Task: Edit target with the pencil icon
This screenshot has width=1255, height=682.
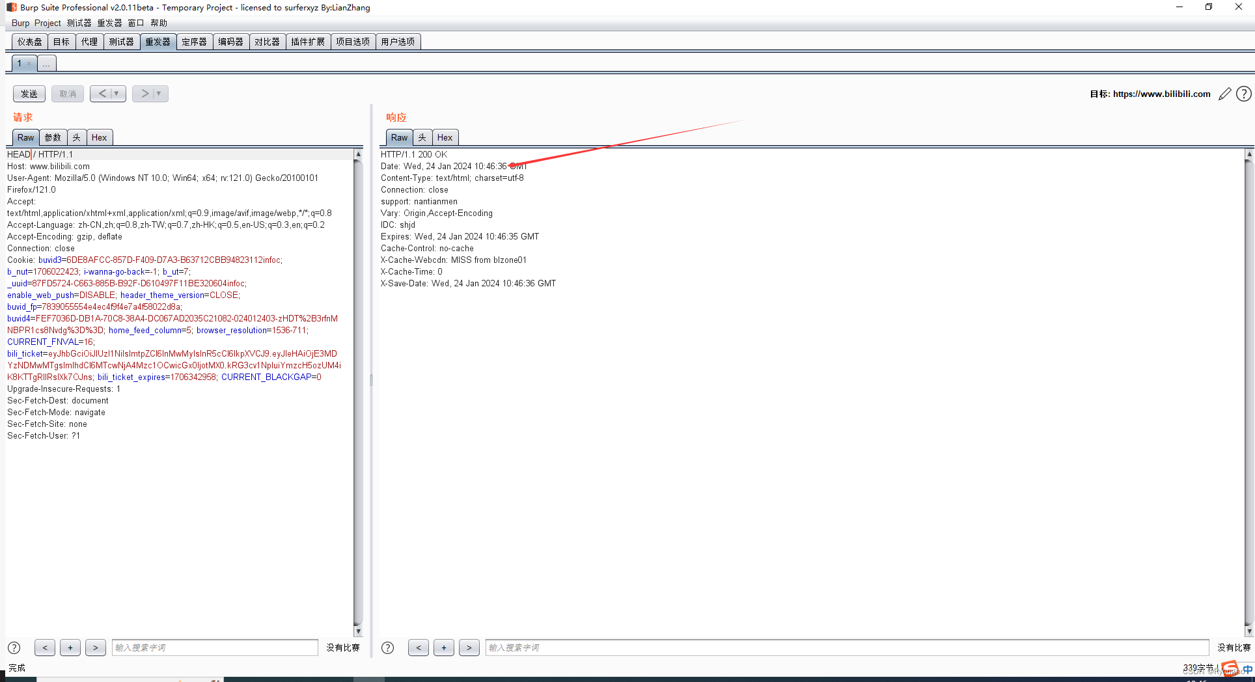Action: click(x=1225, y=94)
